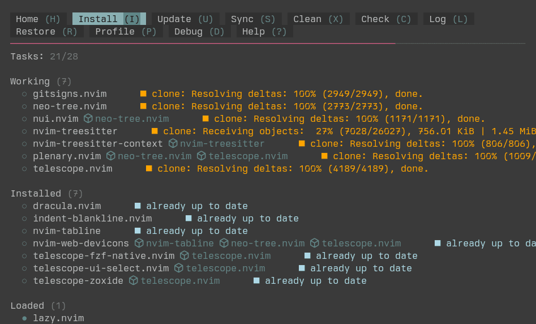Screen dimensions: 536x324
Task: Click orange status square next to gitsigns.nvim
Action: pos(143,94)
